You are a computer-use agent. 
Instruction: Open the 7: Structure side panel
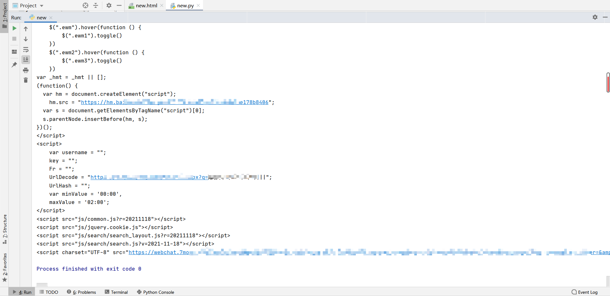click(x=4, y=228)
